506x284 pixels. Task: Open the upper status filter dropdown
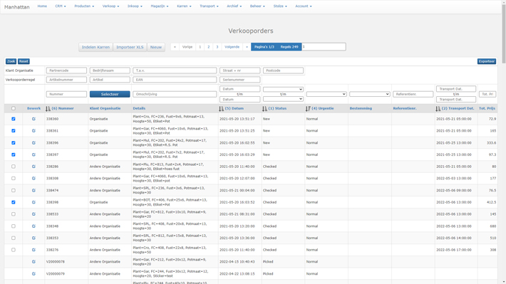point(283,89)
